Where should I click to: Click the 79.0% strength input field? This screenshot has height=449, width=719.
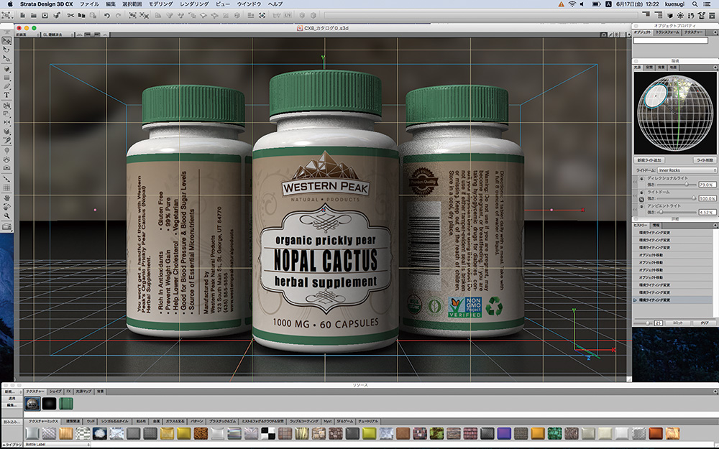tap(707, 184)
